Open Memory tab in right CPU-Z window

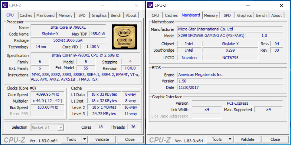pos(211,15)
